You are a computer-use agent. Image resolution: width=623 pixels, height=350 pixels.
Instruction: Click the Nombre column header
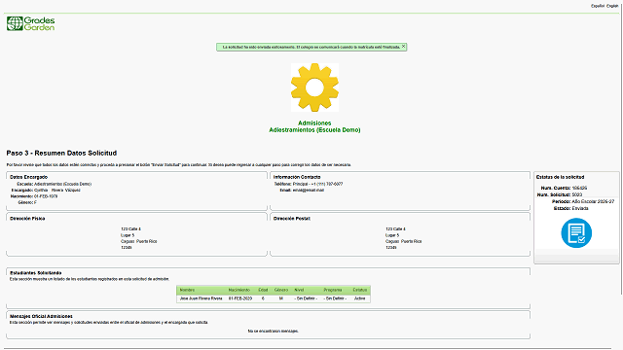[187, 290]
